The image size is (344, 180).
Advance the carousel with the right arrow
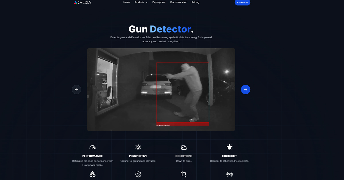[245, 89]
